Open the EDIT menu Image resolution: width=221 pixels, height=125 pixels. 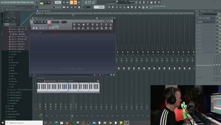6,2
